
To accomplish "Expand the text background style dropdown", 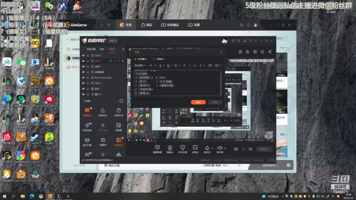I will [x=179, y=65].
